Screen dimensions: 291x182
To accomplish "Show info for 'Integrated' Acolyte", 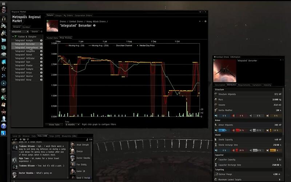I will coord(41,40).
